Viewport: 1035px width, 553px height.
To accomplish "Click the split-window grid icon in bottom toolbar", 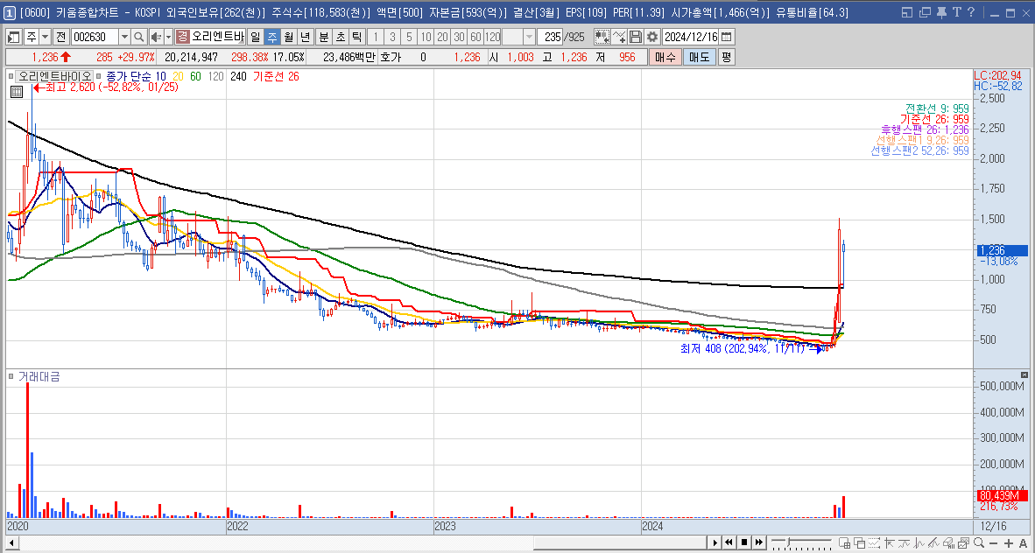I will pyautogui.click(x=845, y=543).
